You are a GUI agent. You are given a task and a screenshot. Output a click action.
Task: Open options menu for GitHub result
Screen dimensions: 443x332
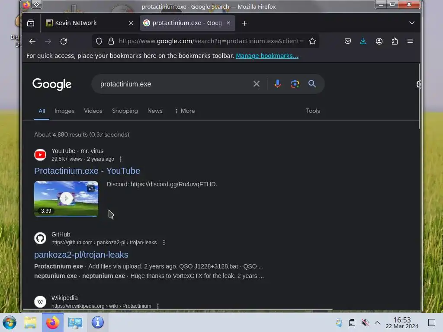[164, 243]
